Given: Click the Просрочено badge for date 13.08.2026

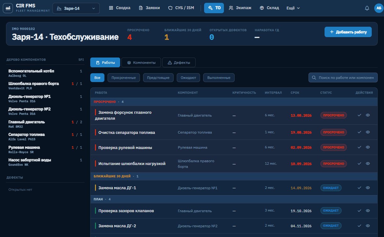Looking at the screenshot, I should tap(334, 115).
